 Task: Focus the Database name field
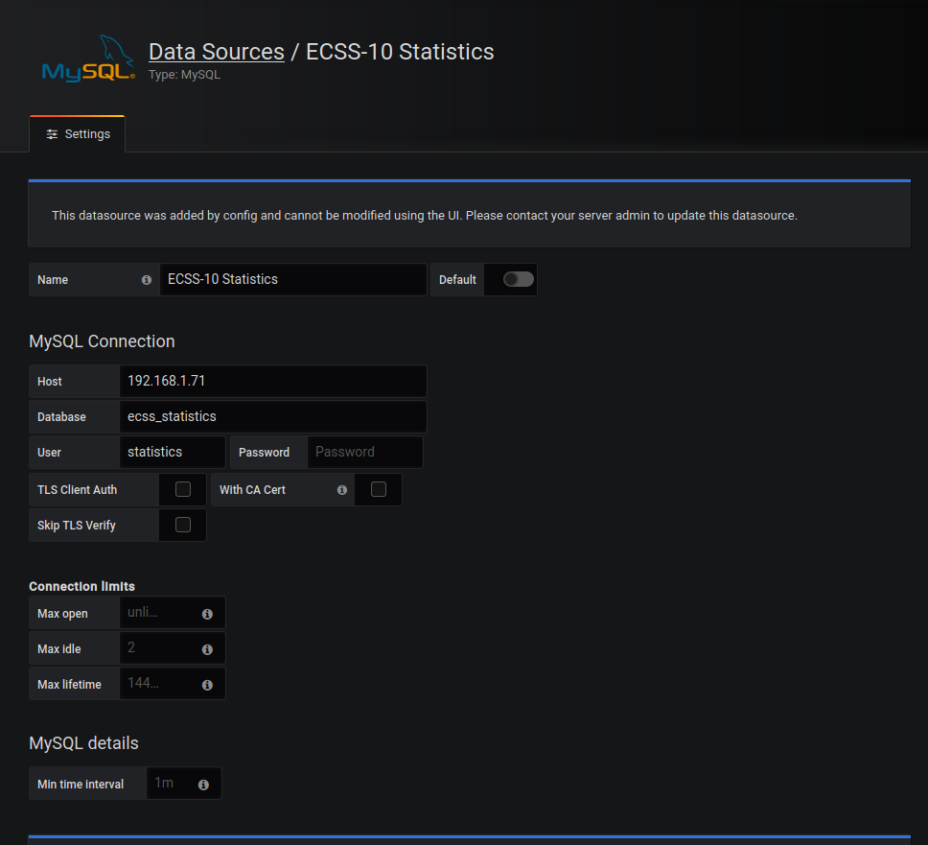[273, 416]
